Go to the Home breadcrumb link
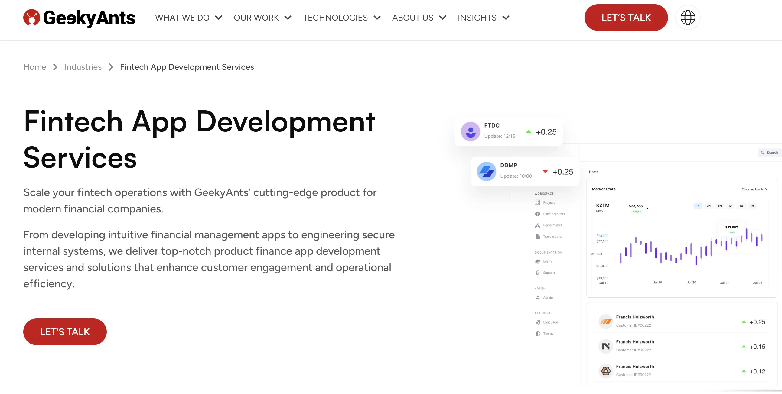Viewport: 782px width, 394px height. (35, 67)
